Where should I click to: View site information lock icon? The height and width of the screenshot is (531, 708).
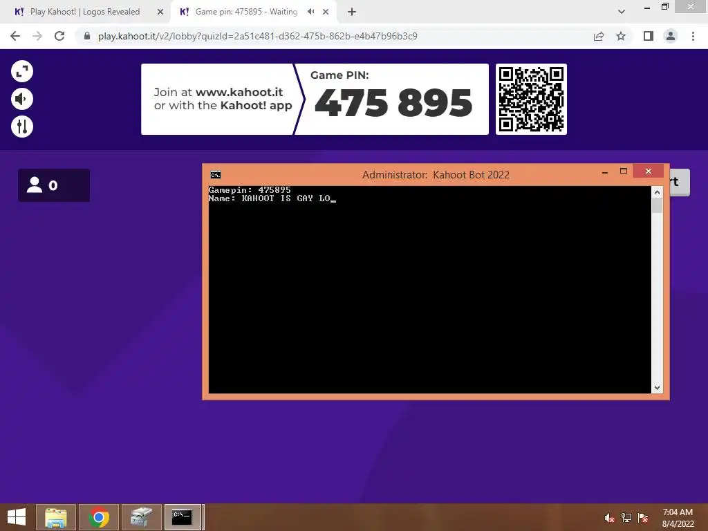click(87, 36)
